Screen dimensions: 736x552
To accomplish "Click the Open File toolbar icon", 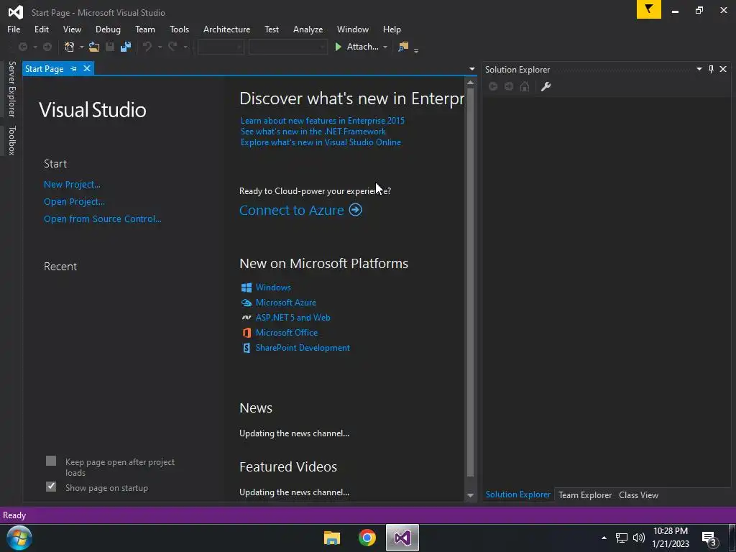I will coord(94,47).
